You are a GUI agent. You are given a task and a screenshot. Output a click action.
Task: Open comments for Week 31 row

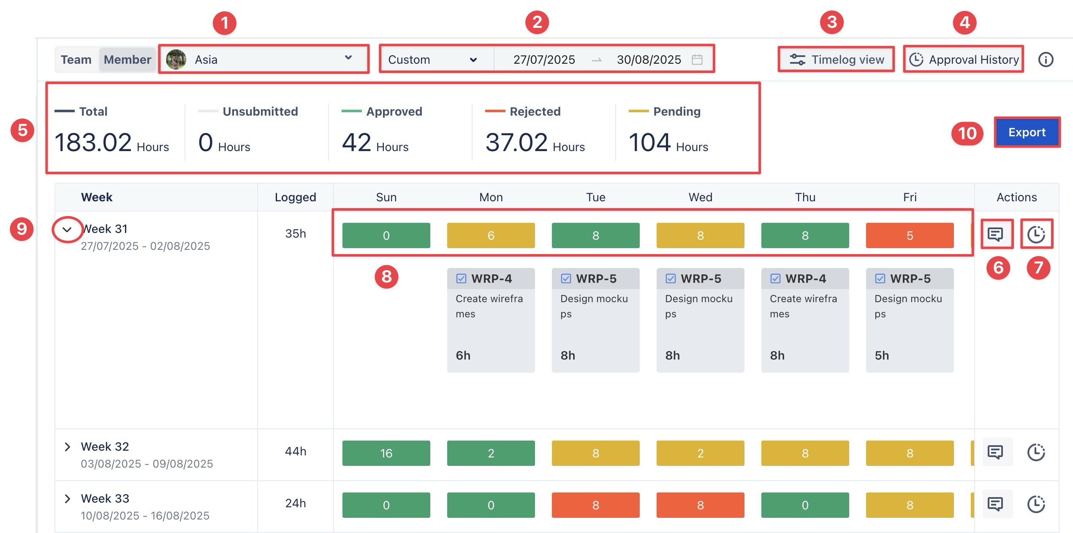[996, 234]
